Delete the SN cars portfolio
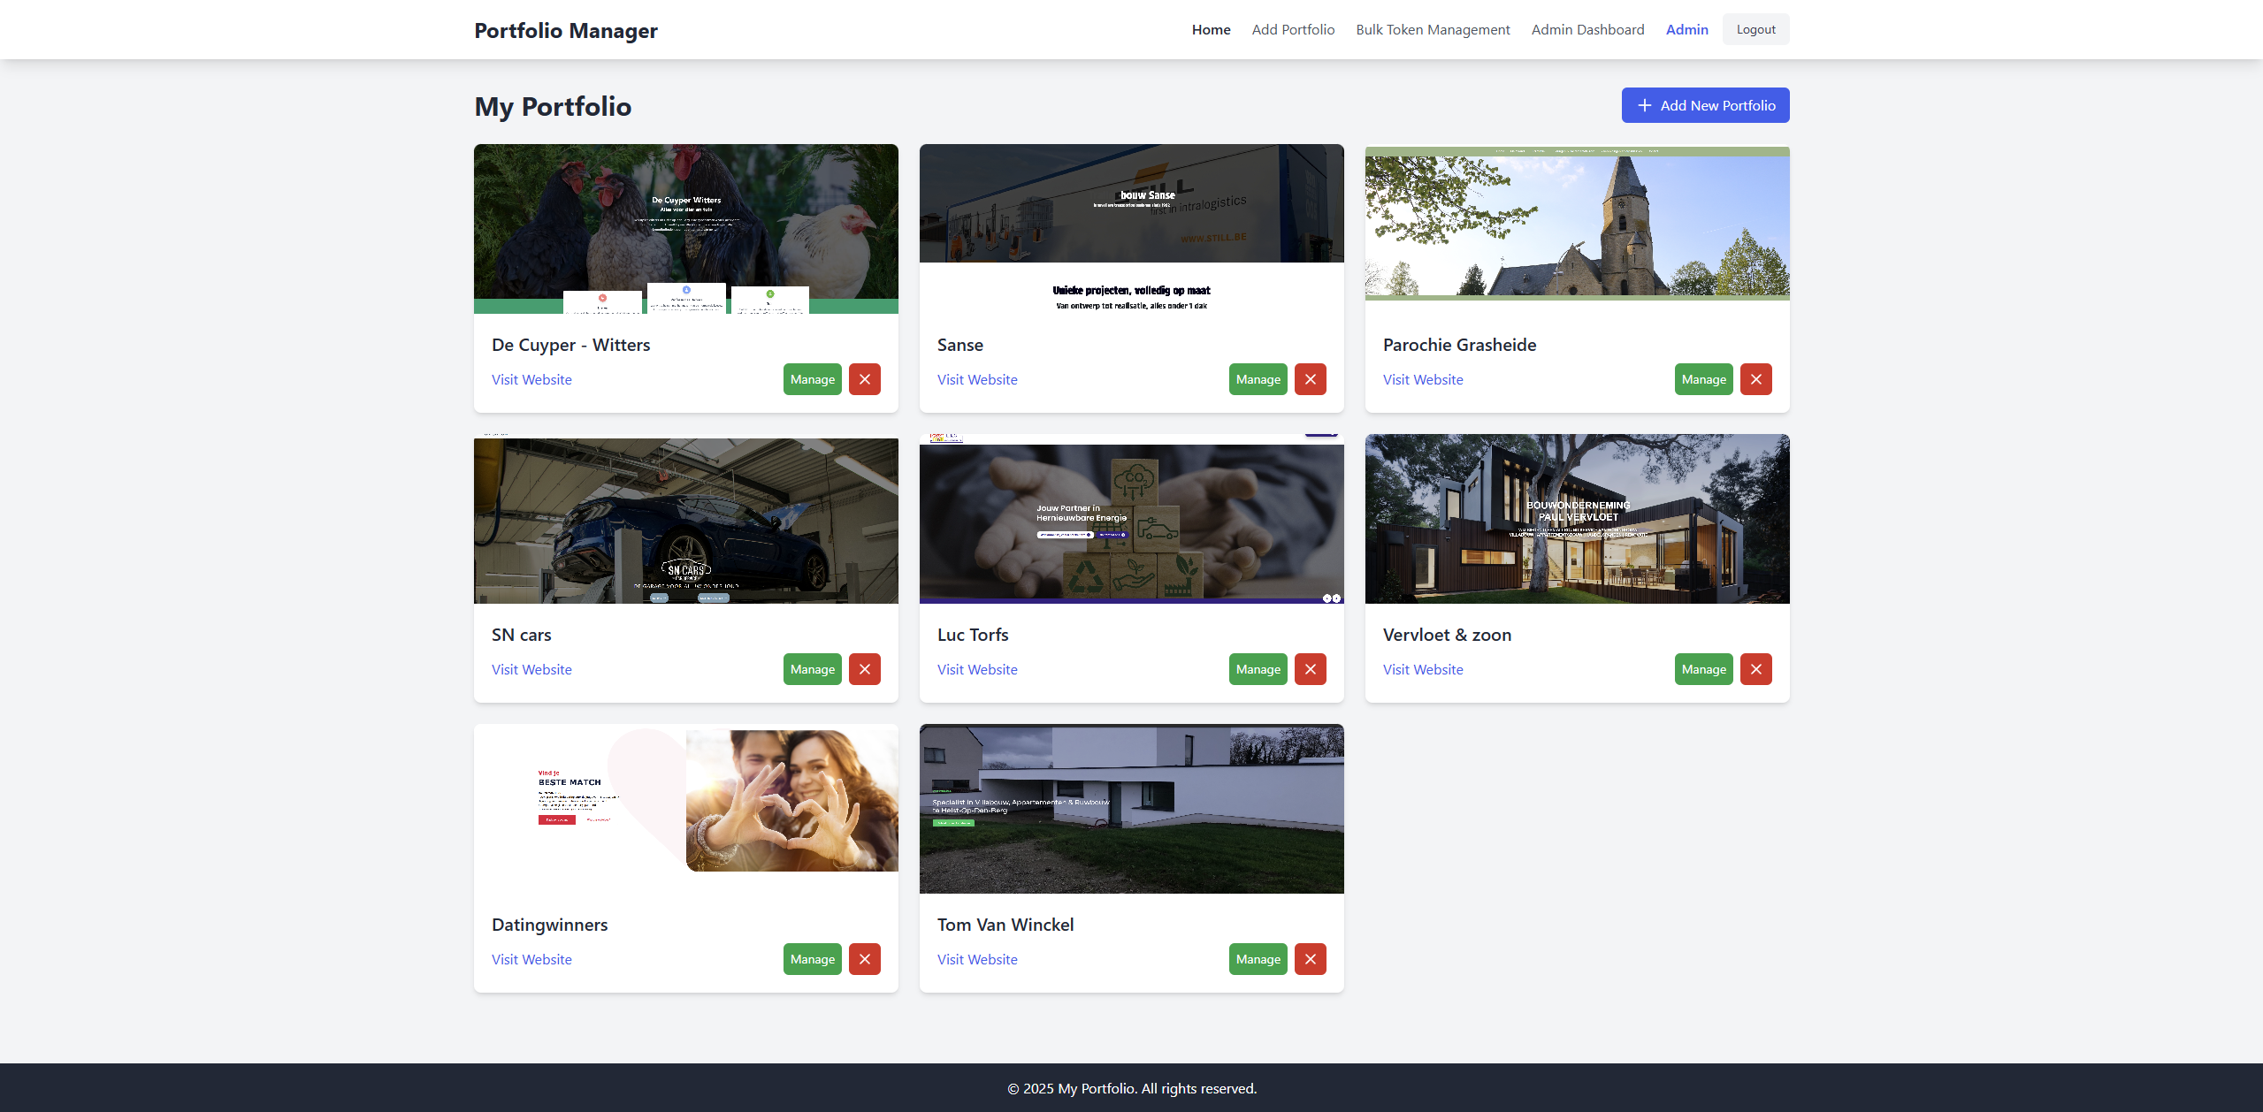This screenshot has width=2263, height=1112. (x=864, y=669)
